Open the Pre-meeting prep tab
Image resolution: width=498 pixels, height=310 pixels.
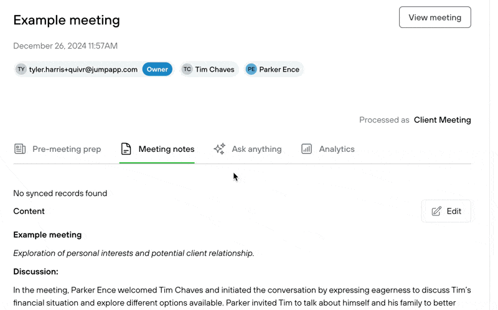click(x=57, y=149)
